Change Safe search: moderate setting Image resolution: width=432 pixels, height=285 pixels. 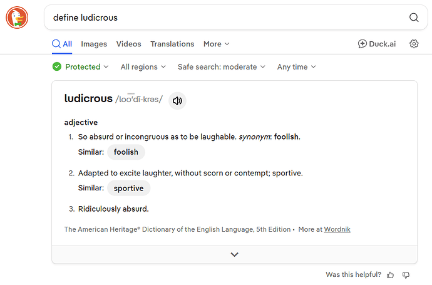click(222, 66)
